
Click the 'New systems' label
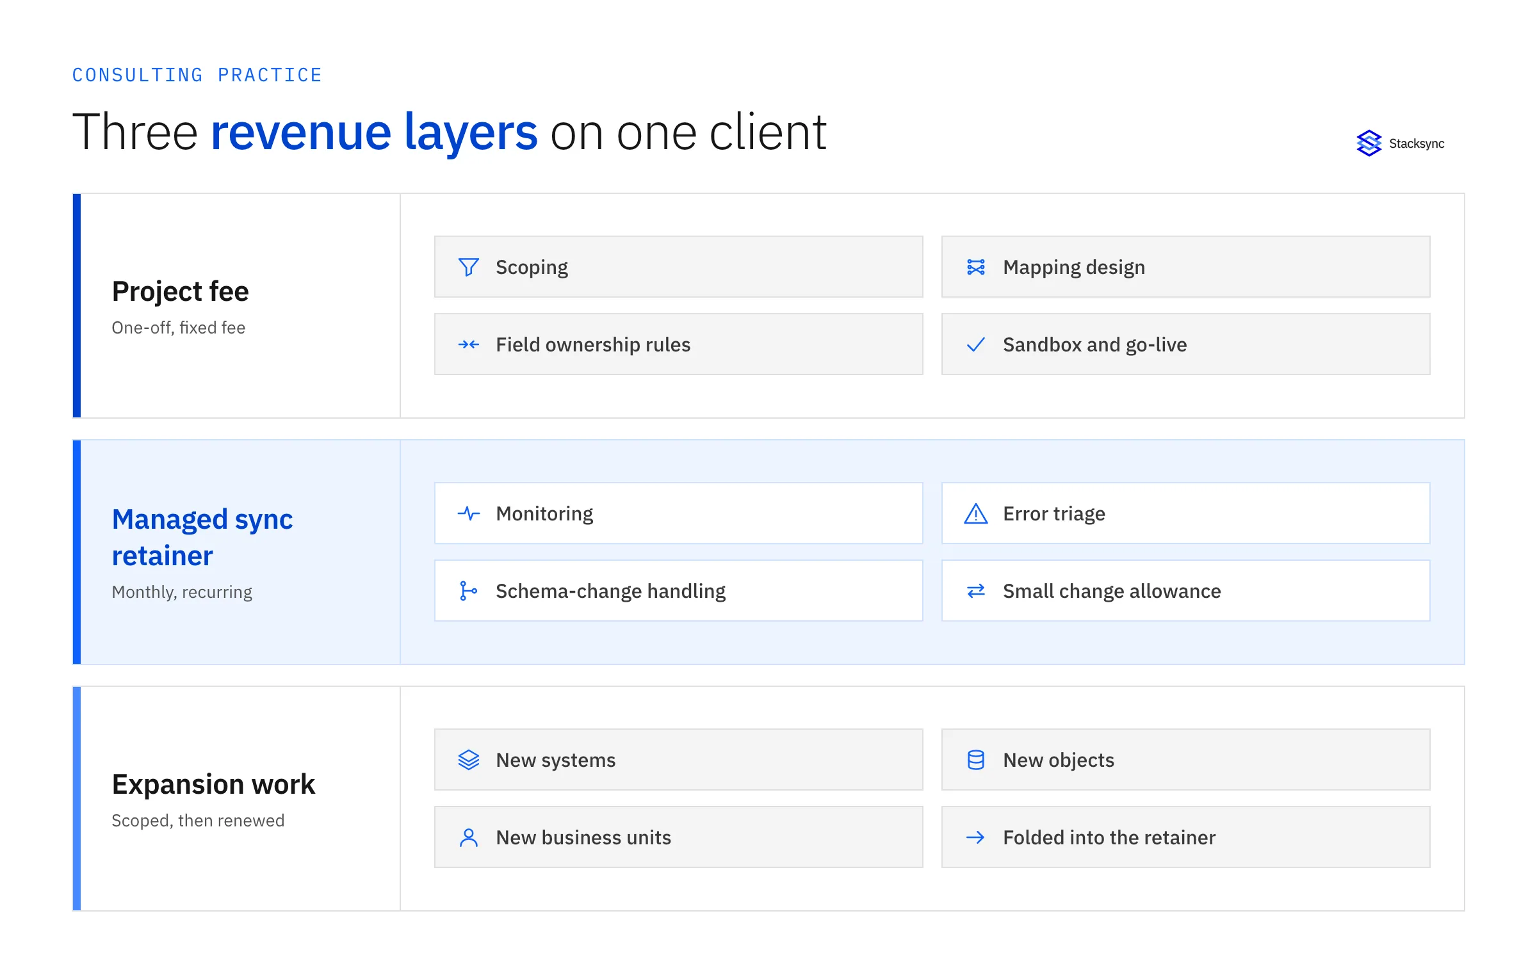(555, 760)
